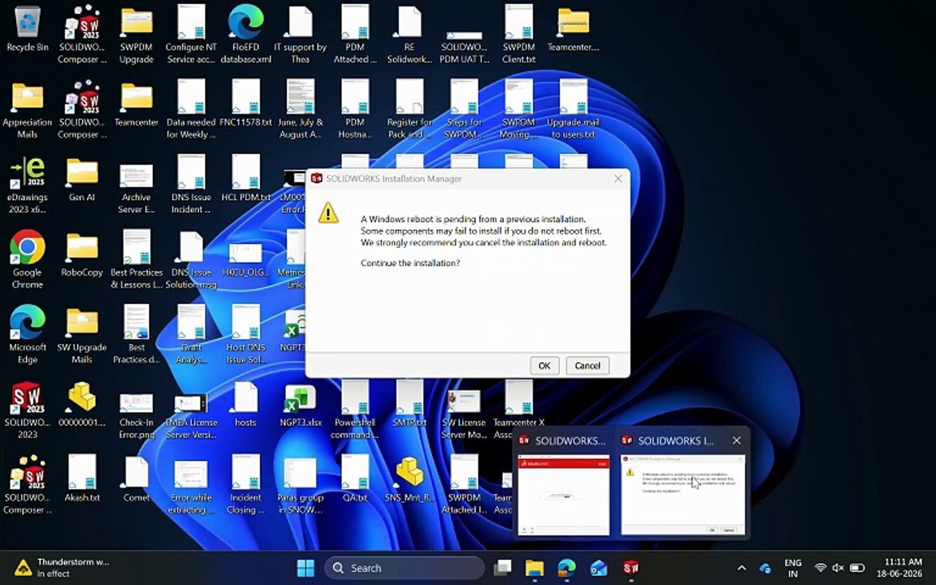Select the first SOLIDWORKS taskbar preview thumbnail
The width and height of the screenshot is (936, 585).
(x=563, y=494)
